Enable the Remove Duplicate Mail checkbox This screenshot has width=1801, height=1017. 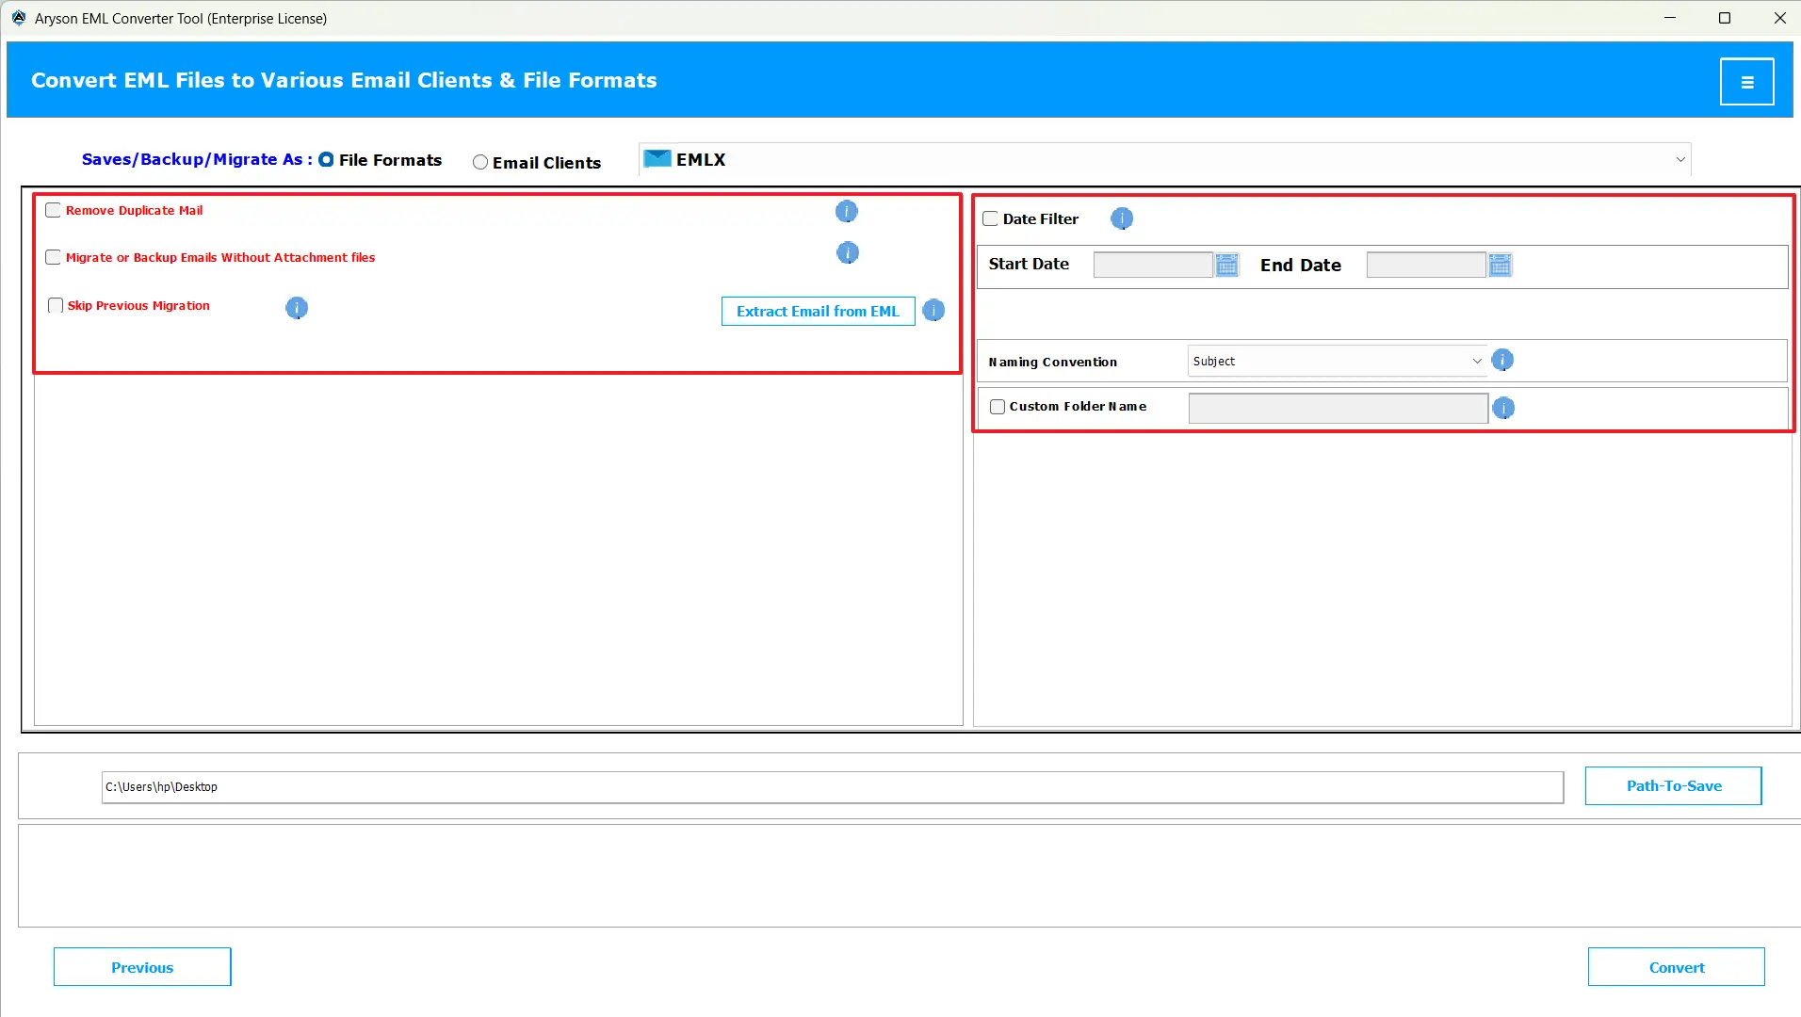point(54,210)
